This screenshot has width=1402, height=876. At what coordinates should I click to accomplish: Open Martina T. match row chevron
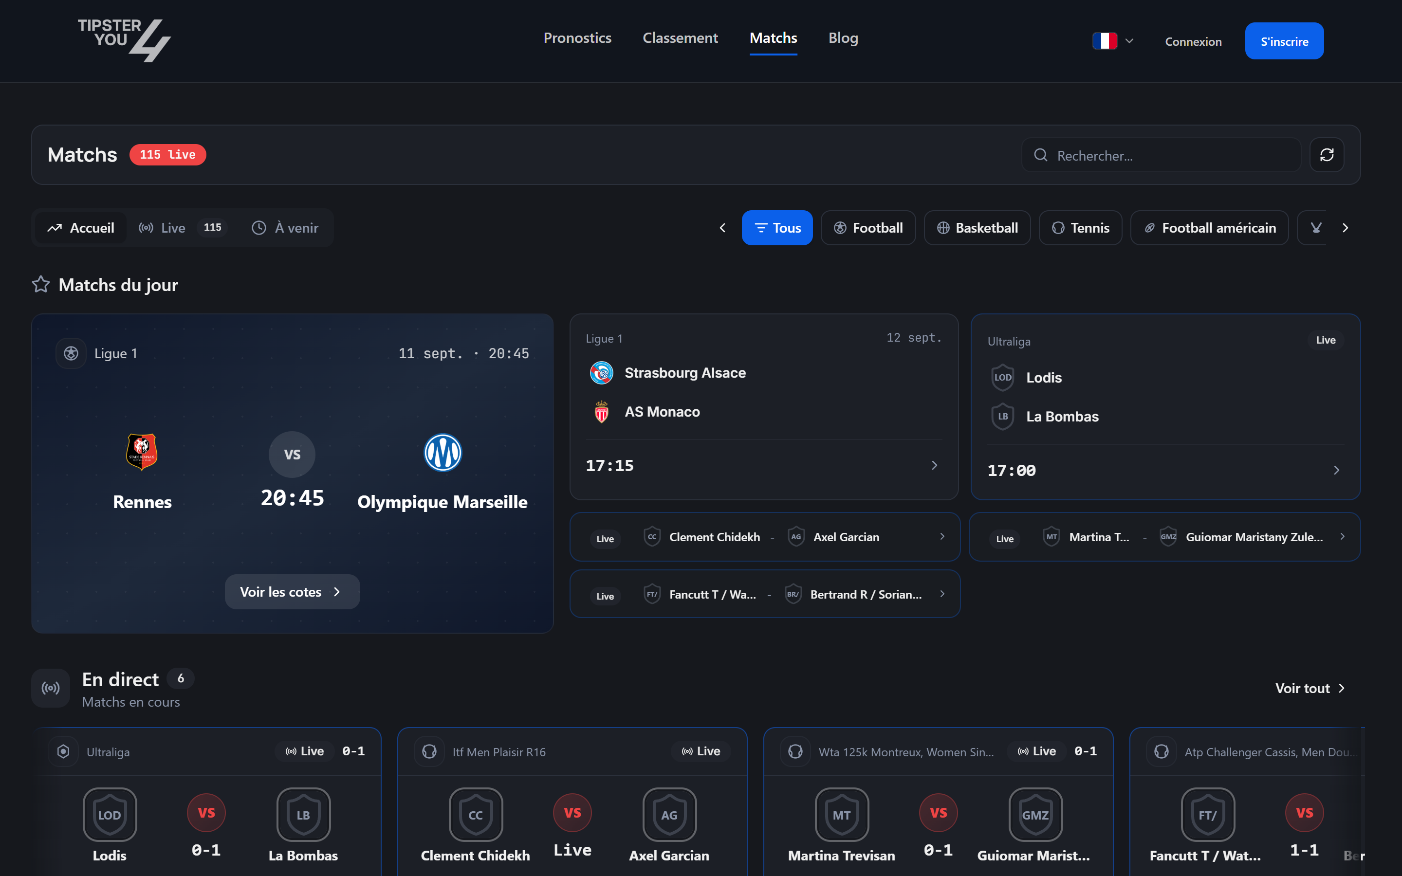pos(1342,536)
